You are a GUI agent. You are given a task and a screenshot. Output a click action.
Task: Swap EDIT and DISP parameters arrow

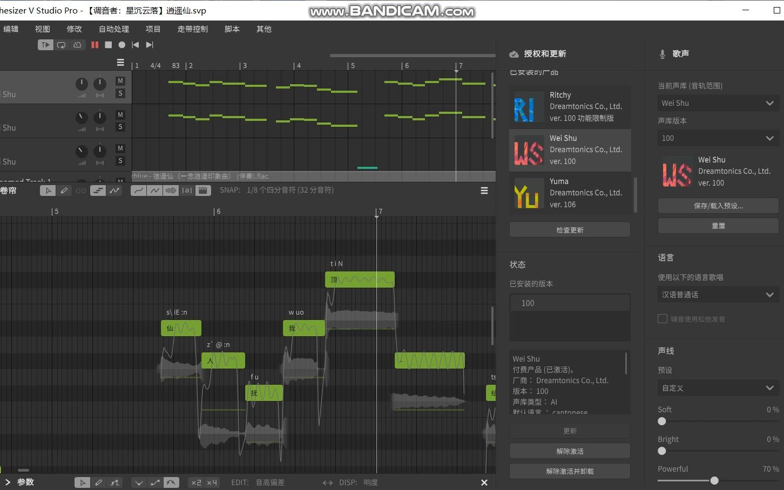[327, 482]
